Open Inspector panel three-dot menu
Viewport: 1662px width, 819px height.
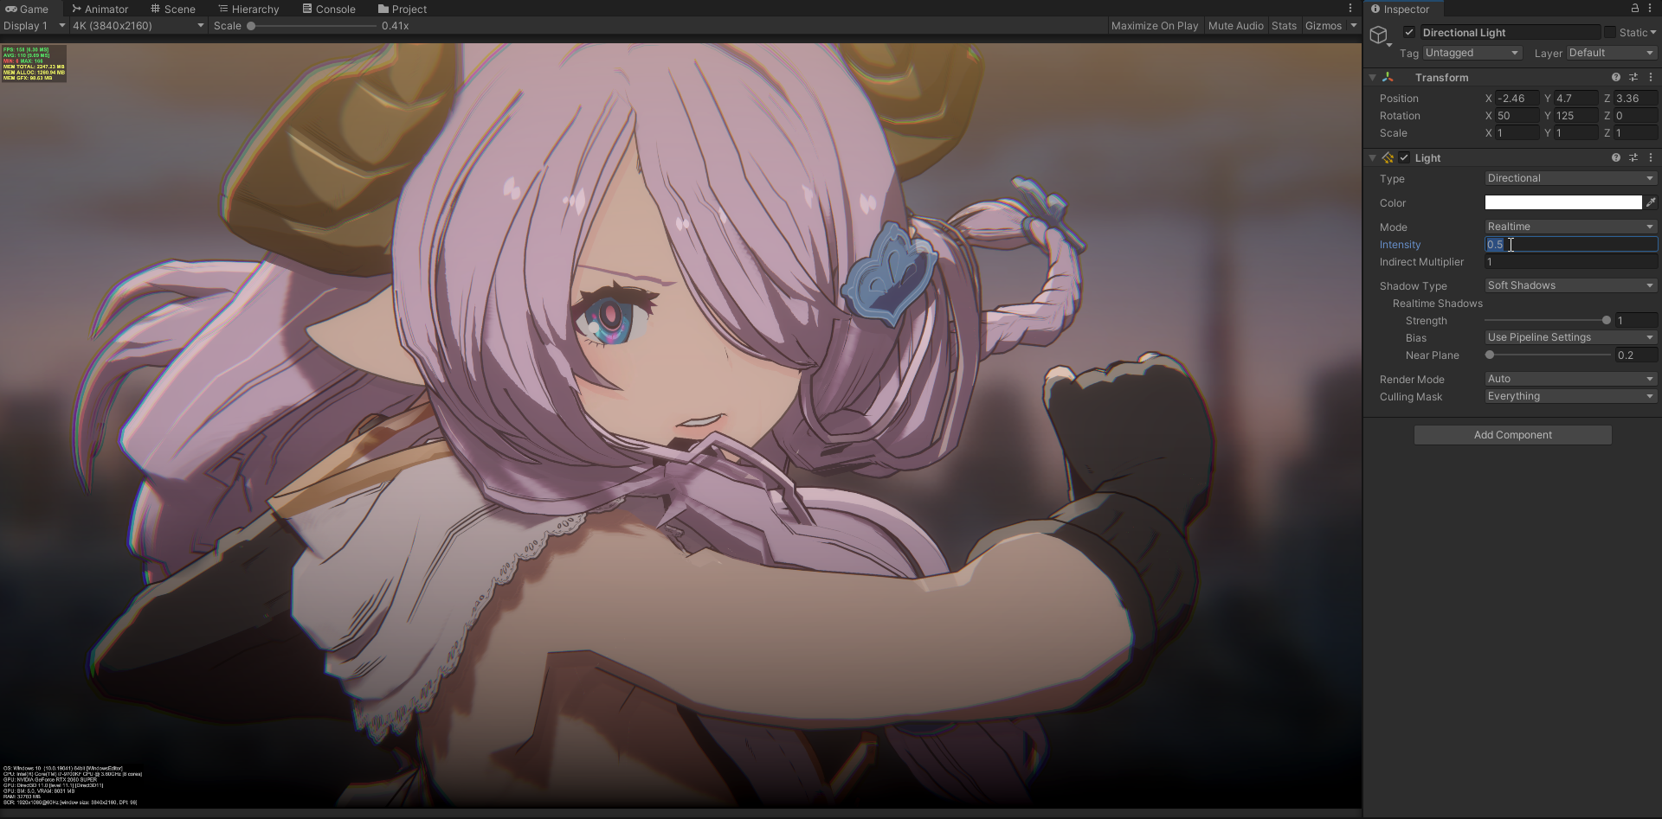click(x=1652, y=9)
